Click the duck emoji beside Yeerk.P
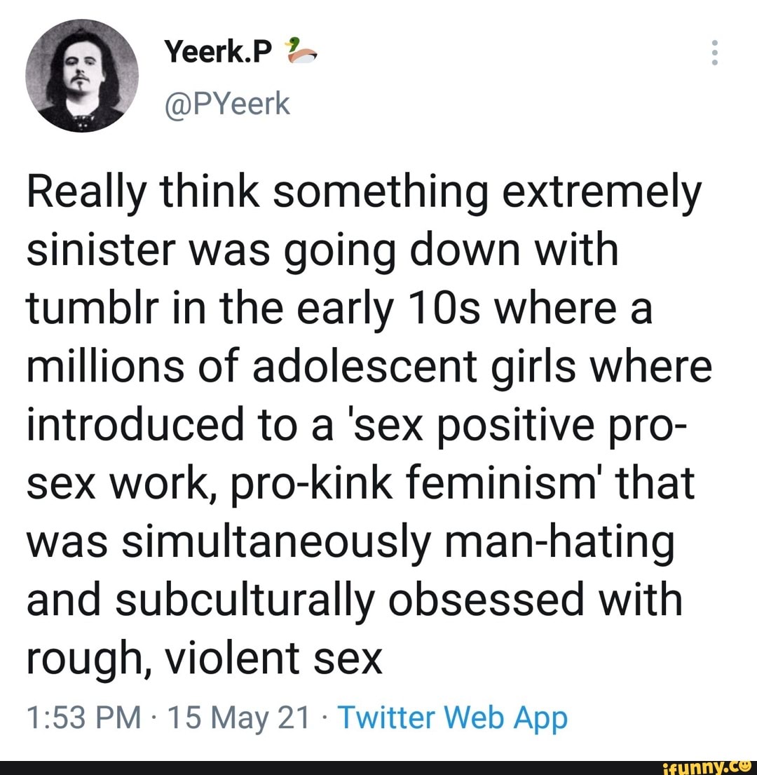 pos(300,51)
